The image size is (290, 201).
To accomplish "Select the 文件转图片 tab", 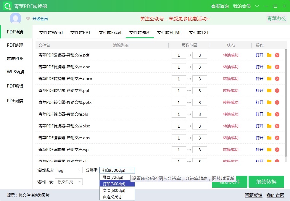I will [140, 33].
